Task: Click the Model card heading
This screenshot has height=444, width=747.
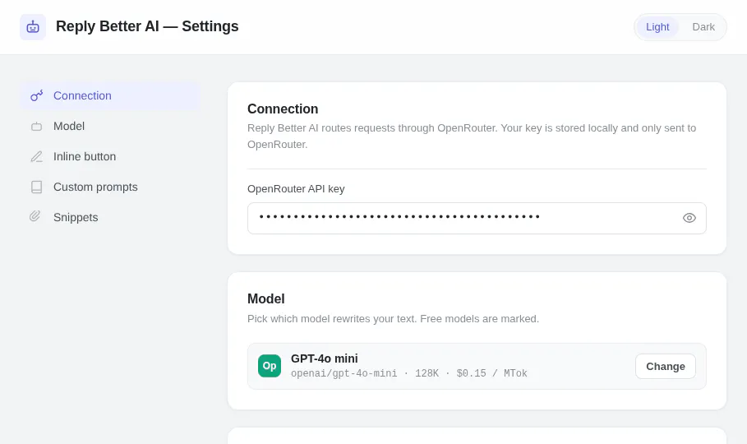Action: point(265,299)
